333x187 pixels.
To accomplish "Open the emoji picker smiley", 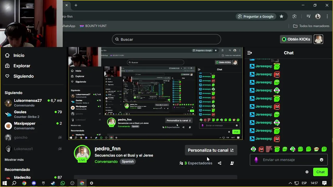I will [322, 160].
